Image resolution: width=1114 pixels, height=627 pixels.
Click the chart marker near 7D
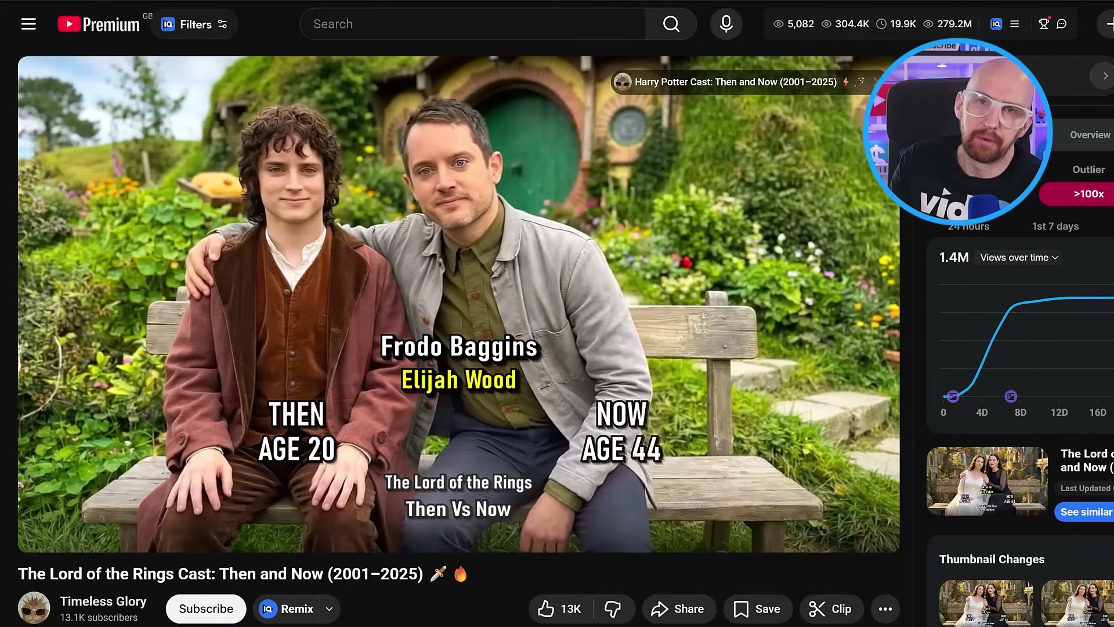click(1011, 397)
